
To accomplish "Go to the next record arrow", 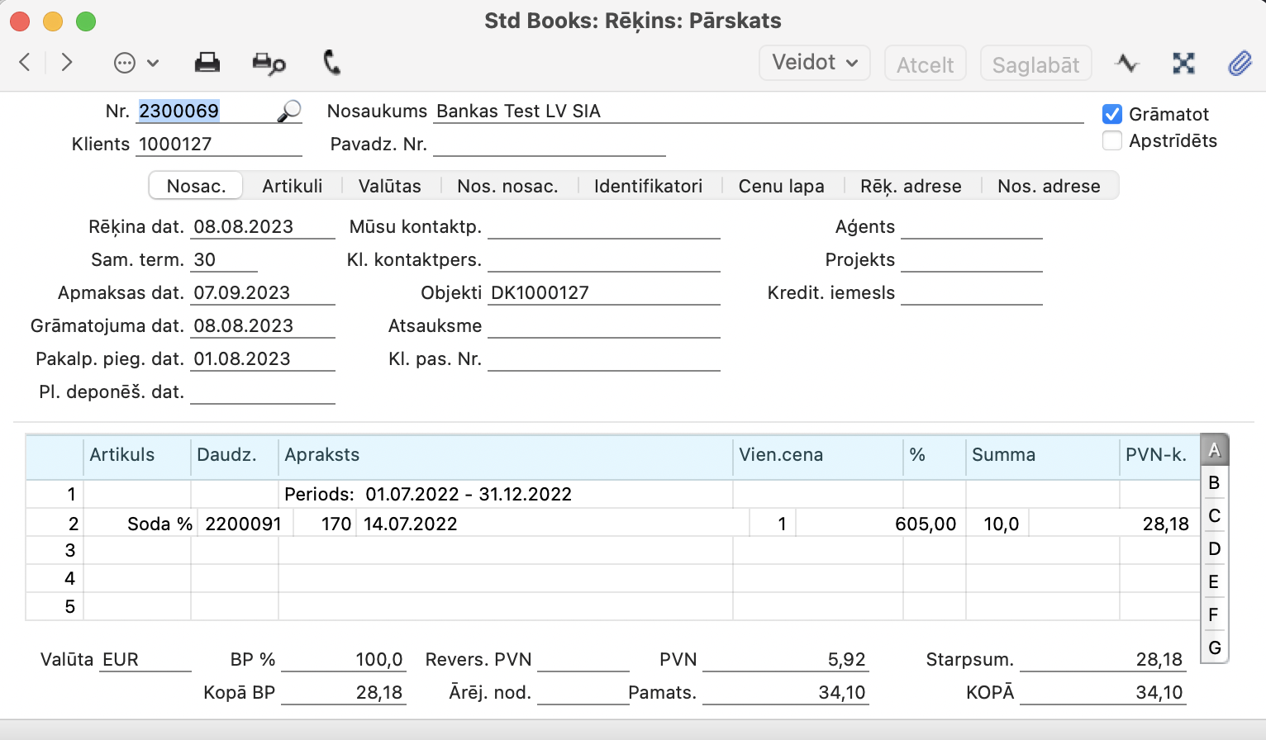I will click(x=67, y=62).
